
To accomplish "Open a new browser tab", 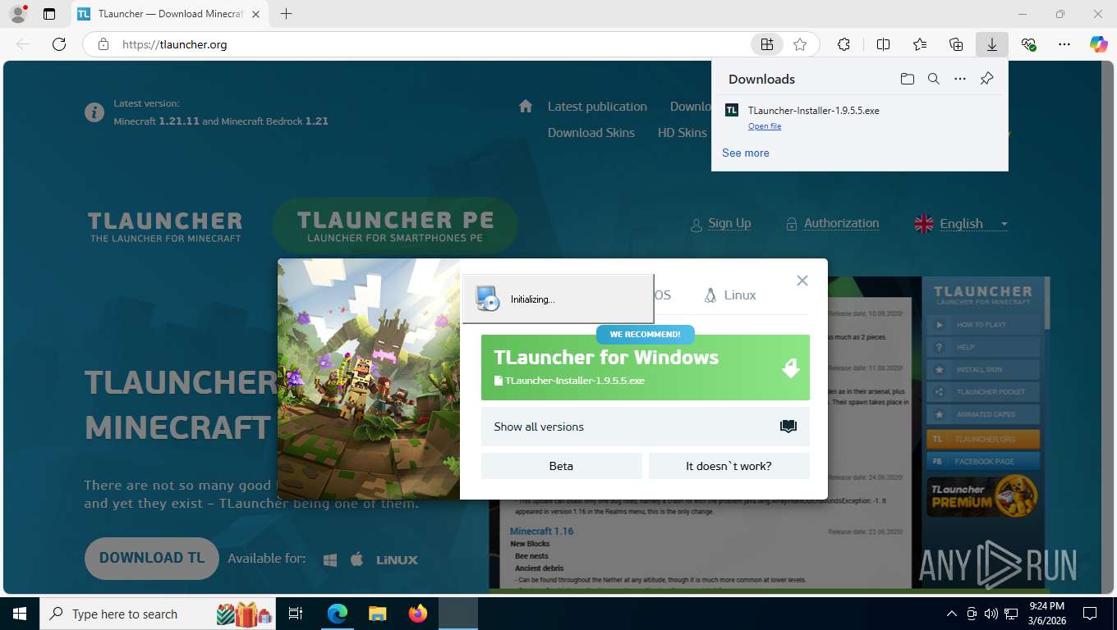I will coord(286,14).
